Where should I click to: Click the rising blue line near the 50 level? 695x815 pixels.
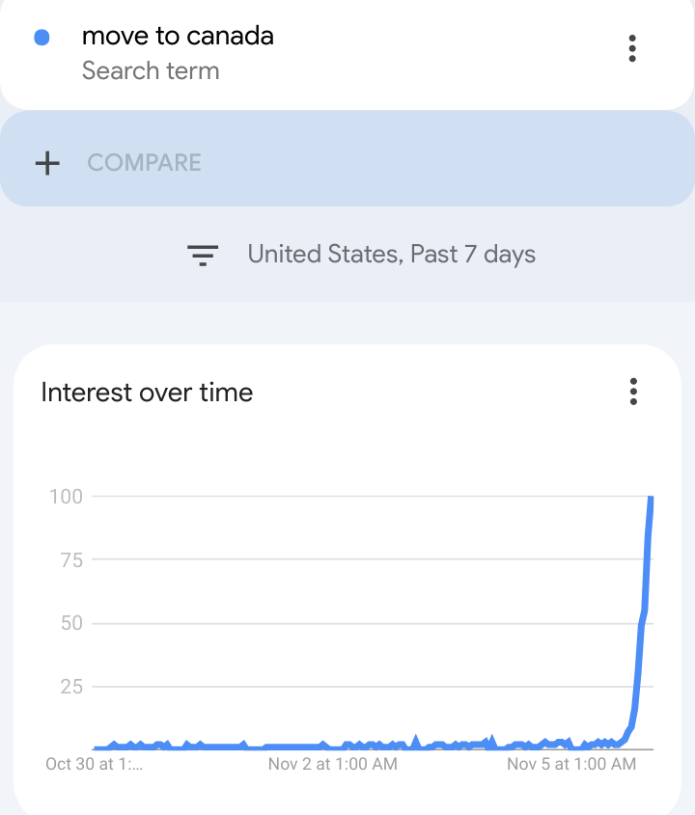(x=643, y=623)
